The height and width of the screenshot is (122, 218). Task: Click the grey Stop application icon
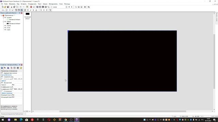click(x=34, y=7)
